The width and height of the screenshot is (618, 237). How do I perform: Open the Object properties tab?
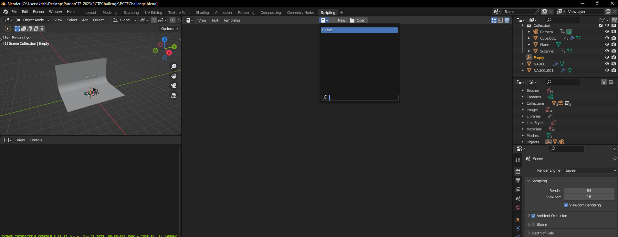(518, 219)
